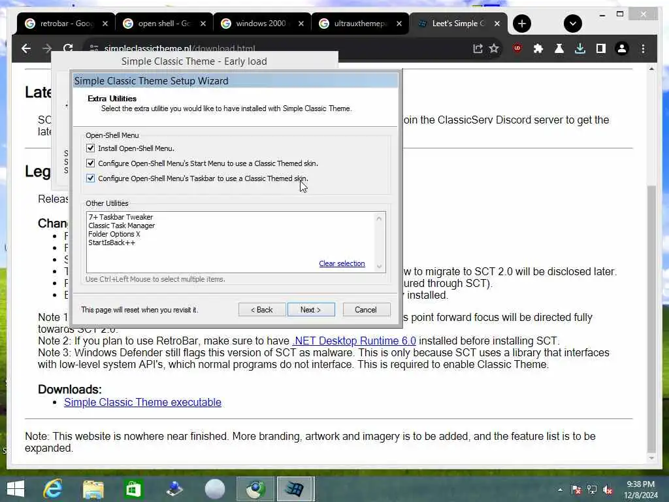Open the blue installer taskbar icon
Image resolution: width=669 pixels, height=502 pixels.
coord(174,489)
